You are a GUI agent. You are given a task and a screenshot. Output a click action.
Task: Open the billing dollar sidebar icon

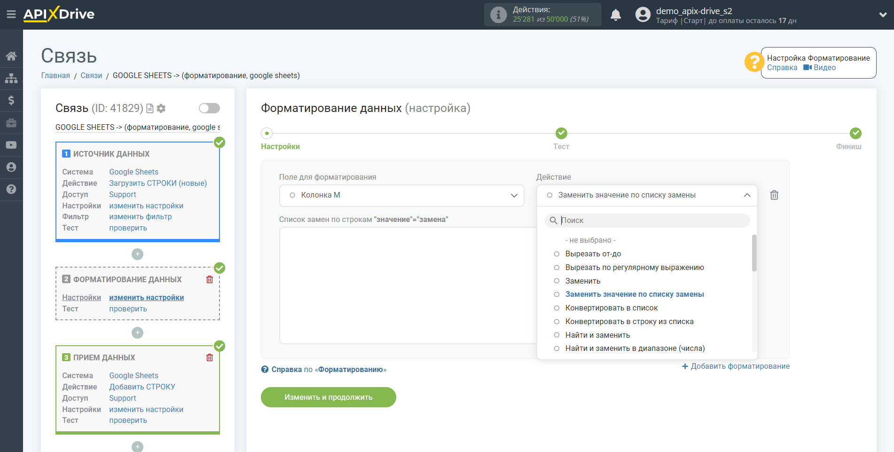tap(11, 100)
